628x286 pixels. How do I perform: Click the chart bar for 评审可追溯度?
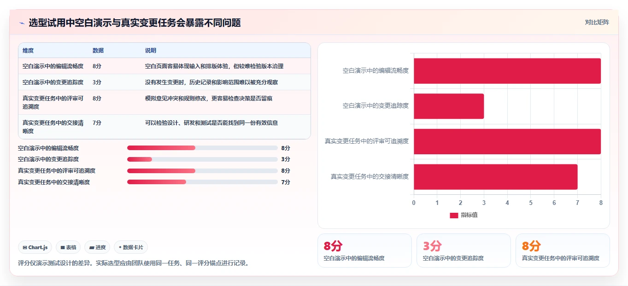[x=507, y=141]
